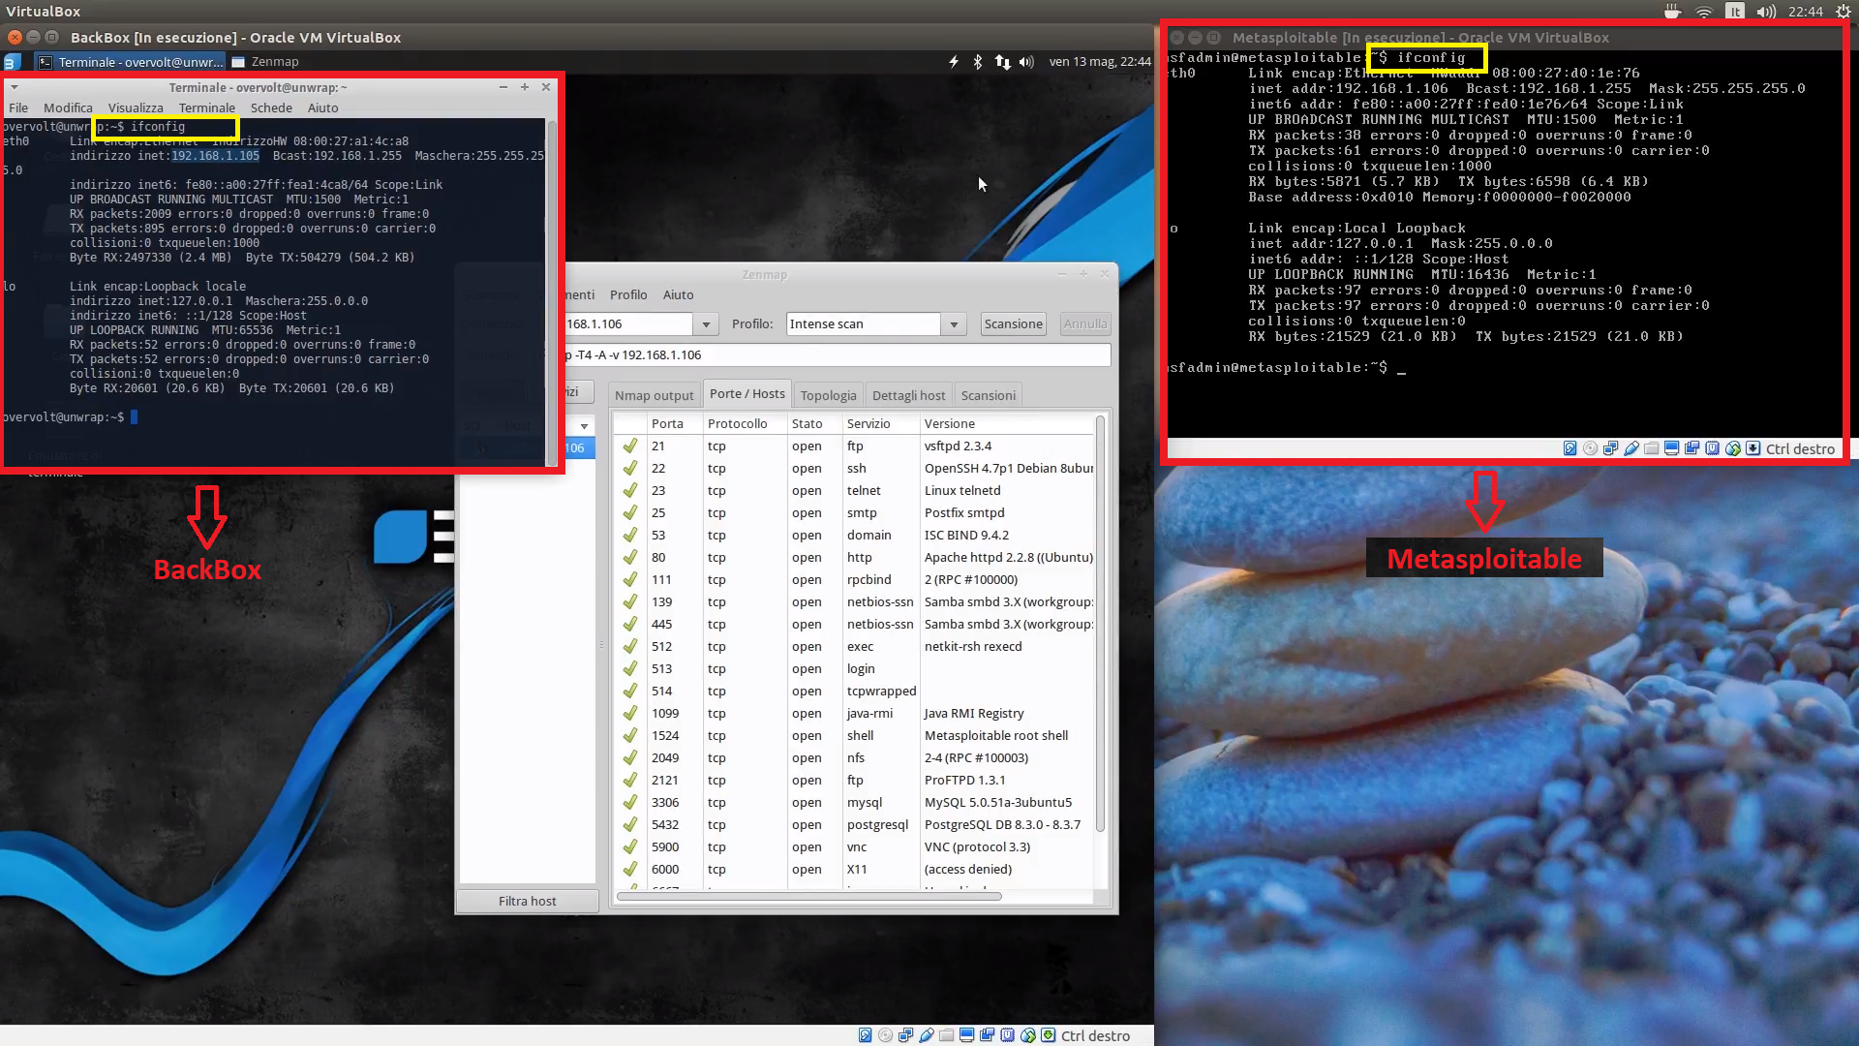Click network adapters icon in BackBox status bar
Screen dimensions: 1859x1046
905,1035
